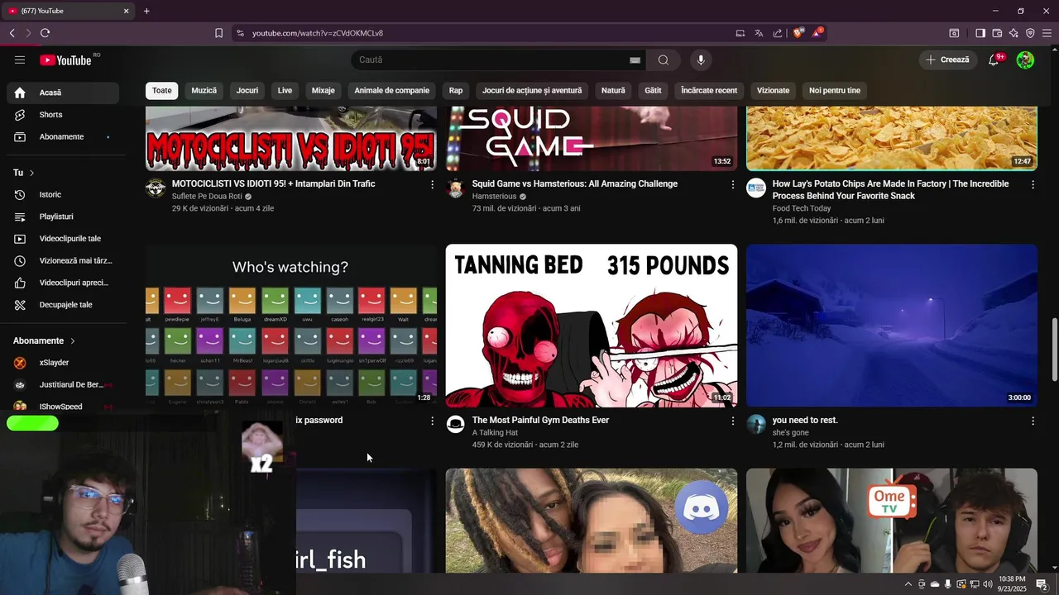This screenshot has height=595, width=1059.
Task: Open Suflete Pe Doua Roti channel name
Action: coord(207,197)
